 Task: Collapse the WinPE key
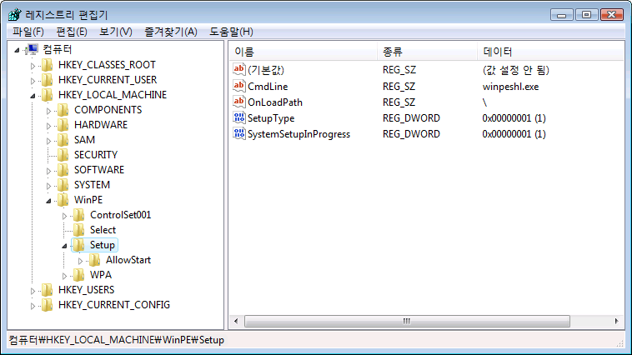48,201
